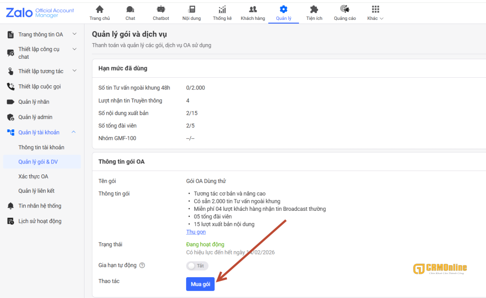Viewport: 486px width, 298px height.
Task: Collapse the Quản lý tài khoản section
Action: (74, 132)
